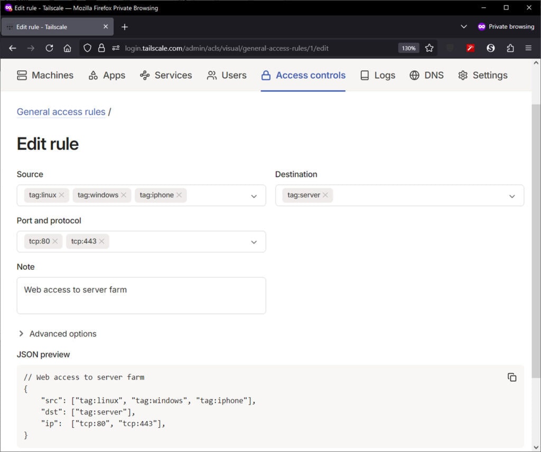Click the page vertical scrollbar
Screen dimensions: 541x452
(536, 240)
